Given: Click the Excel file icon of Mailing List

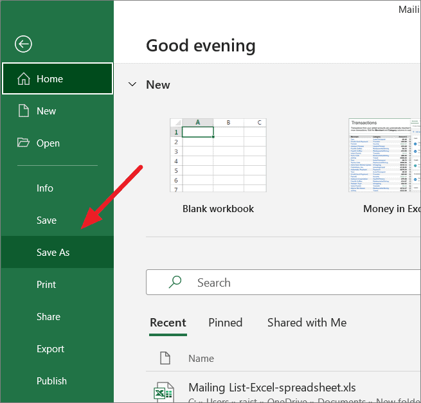Looking at the screenshot, I should point(163,392).
